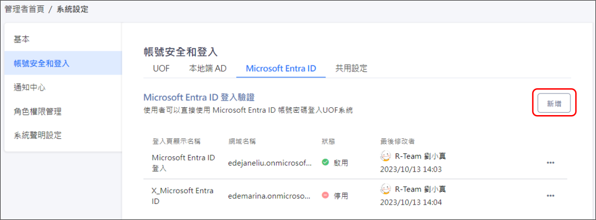Click the 使用者可以直接使用 description text

(248, 111)
